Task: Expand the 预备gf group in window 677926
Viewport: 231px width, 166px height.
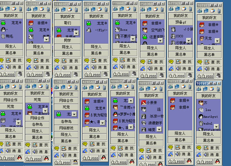Action: click(181, 22)
